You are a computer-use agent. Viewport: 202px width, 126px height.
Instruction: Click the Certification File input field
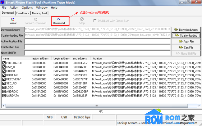[98, 47]
